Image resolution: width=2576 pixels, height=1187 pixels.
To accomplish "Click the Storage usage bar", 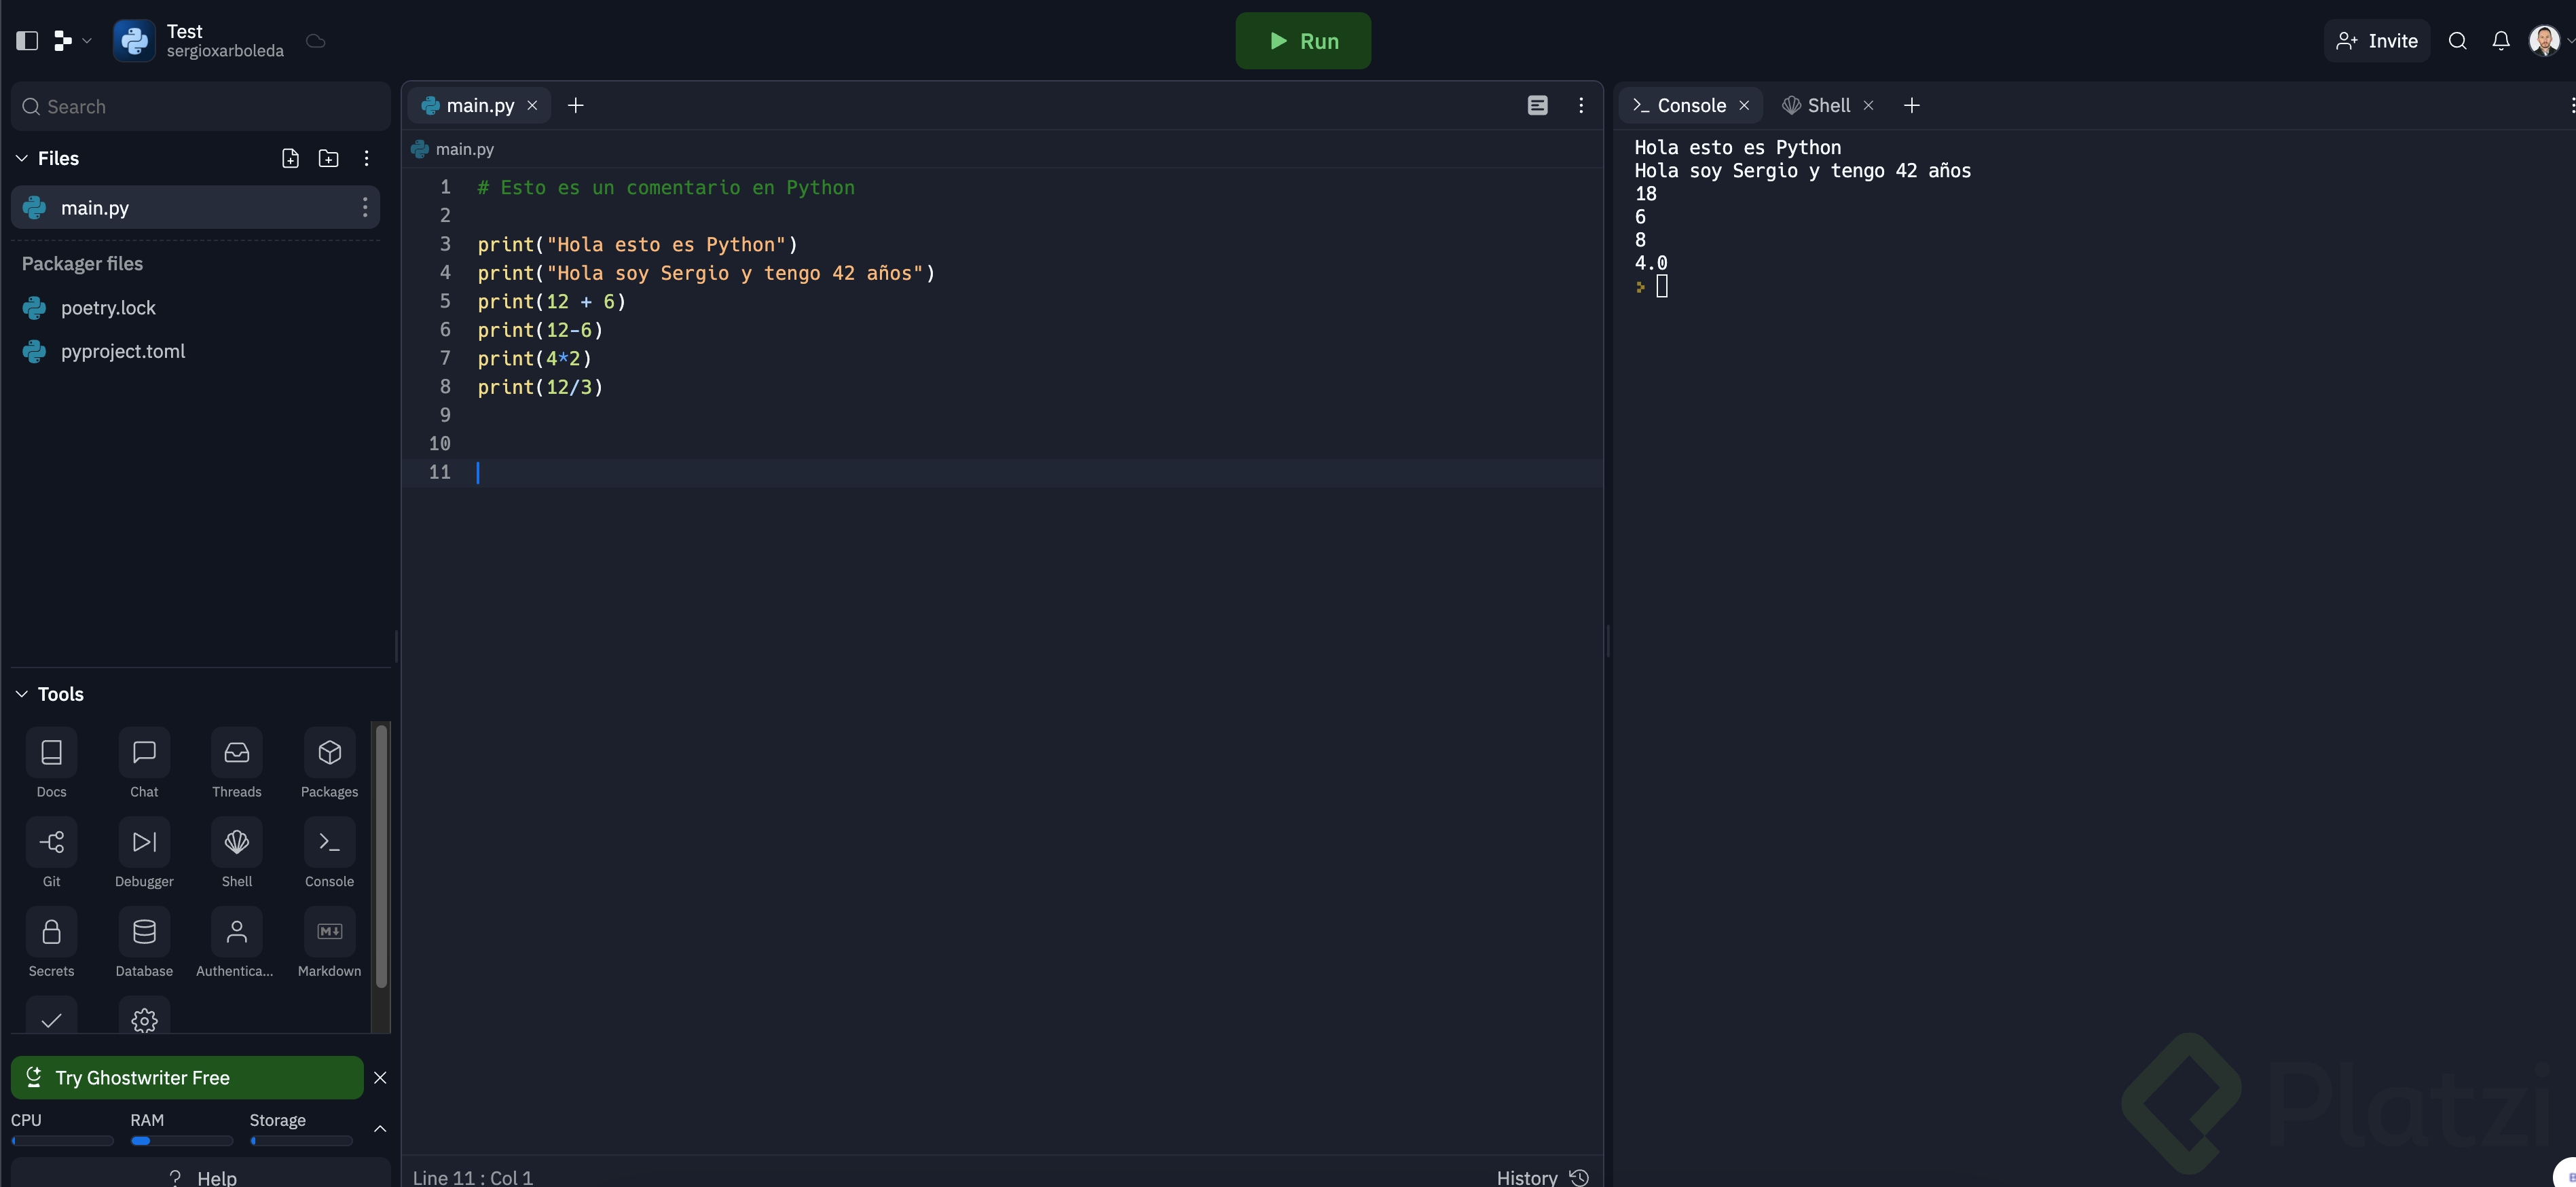I will (301, 1141).
